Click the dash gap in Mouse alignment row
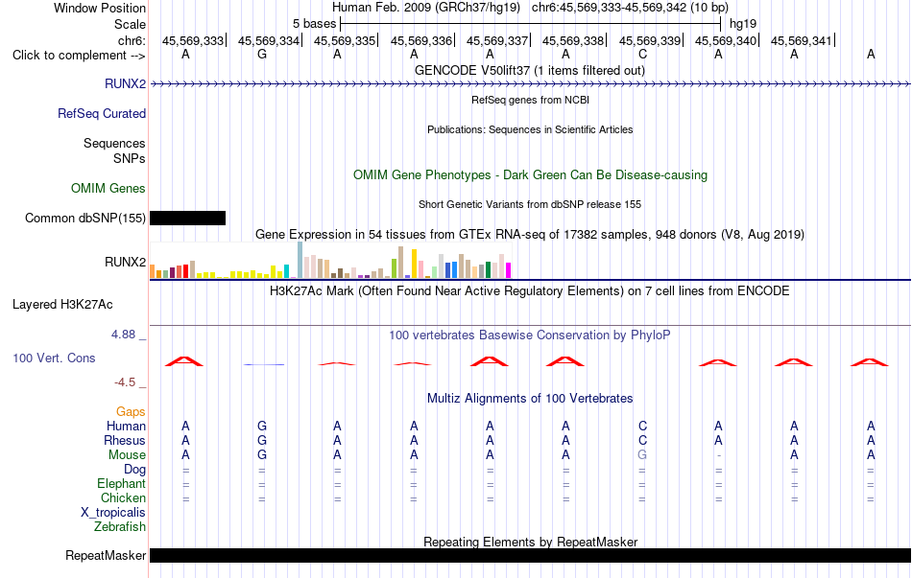912x578 pixels. coord(719,455)
